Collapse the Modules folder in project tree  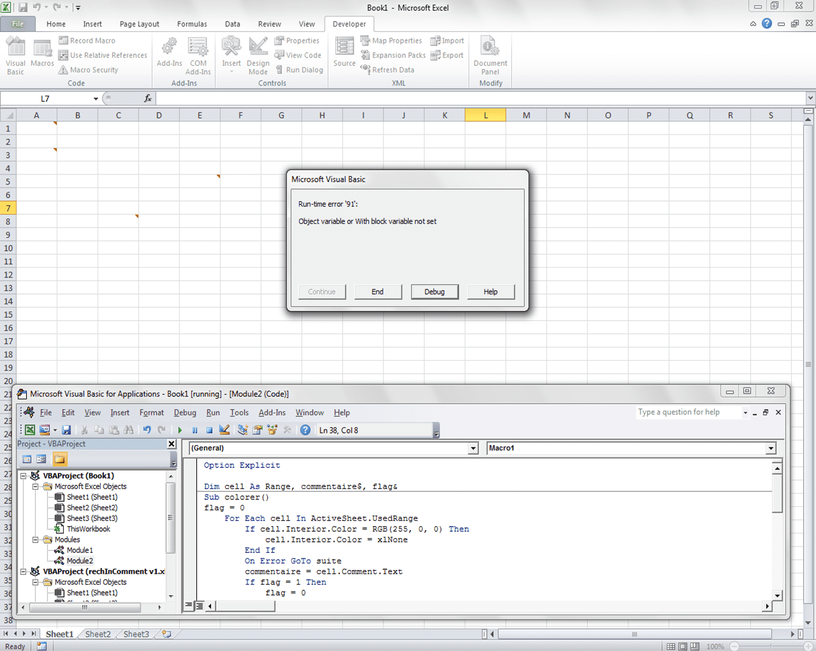point(36,539)
